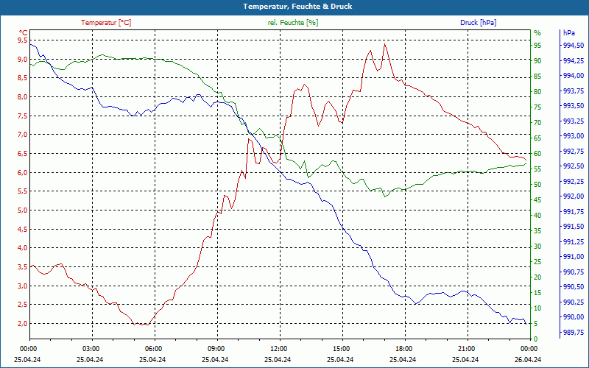Click the 8,5 value on temperature axis
589x368 pixels.
click(x=23, y=78)
